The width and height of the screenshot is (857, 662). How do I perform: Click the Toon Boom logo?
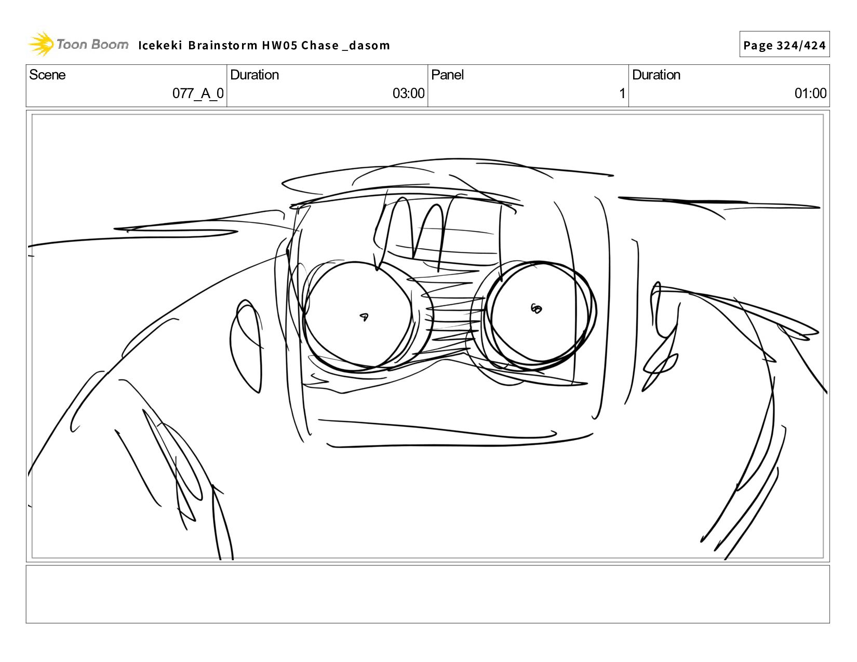78,44
